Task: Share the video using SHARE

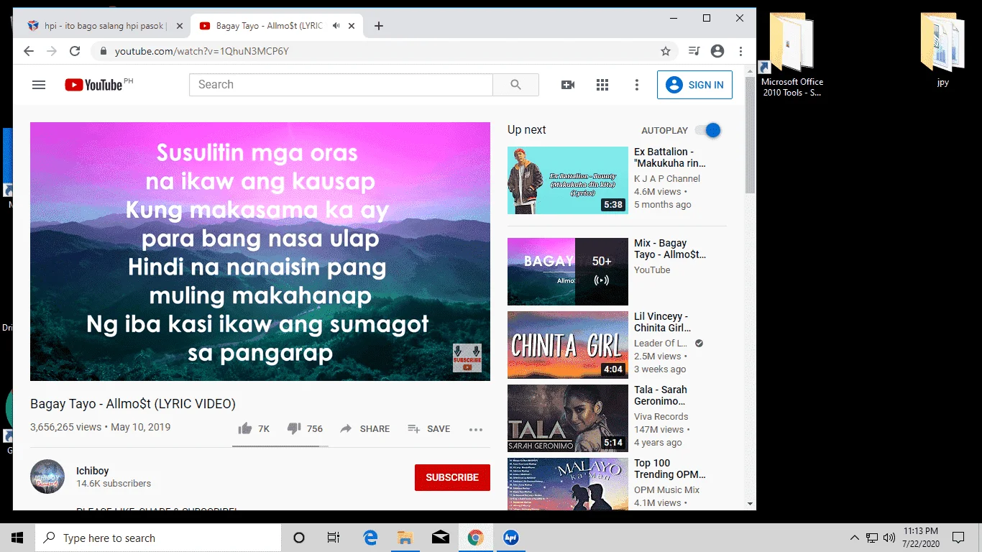Action: 364,428
